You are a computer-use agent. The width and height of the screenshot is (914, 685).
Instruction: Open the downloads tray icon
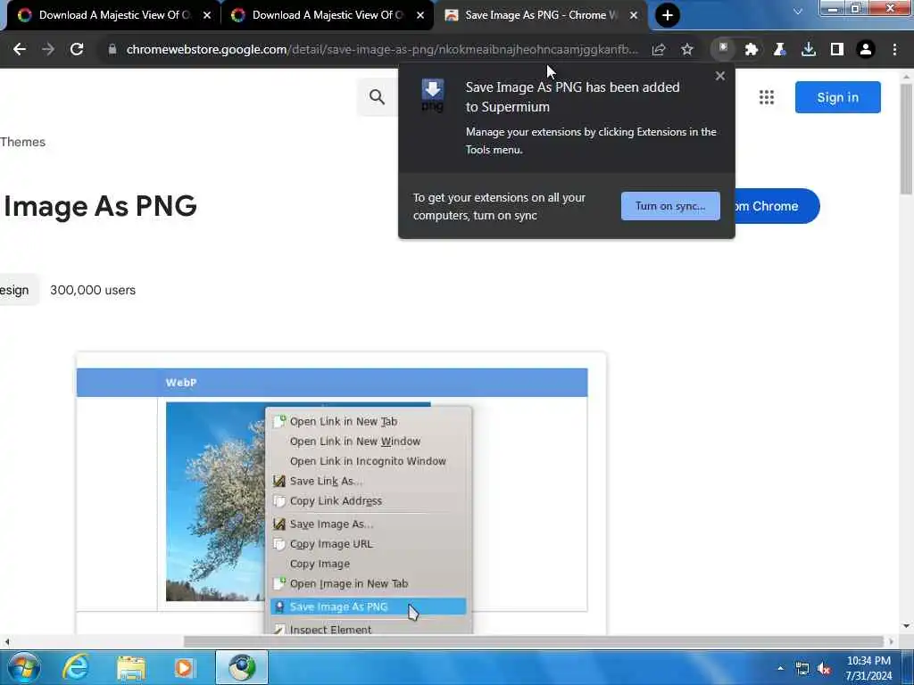click(x=809, y=50)
